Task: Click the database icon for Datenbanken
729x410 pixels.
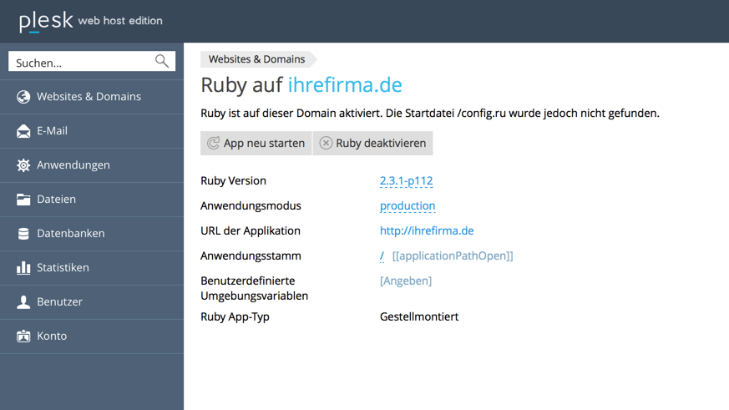Action: coord(23,234)
